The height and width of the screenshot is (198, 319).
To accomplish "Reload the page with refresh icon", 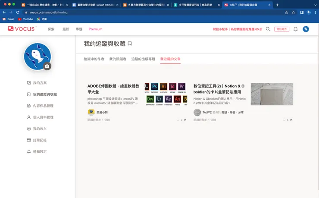I will 18,13.
